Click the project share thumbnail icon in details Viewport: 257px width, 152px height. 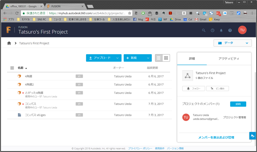click(x=187, y=76)
